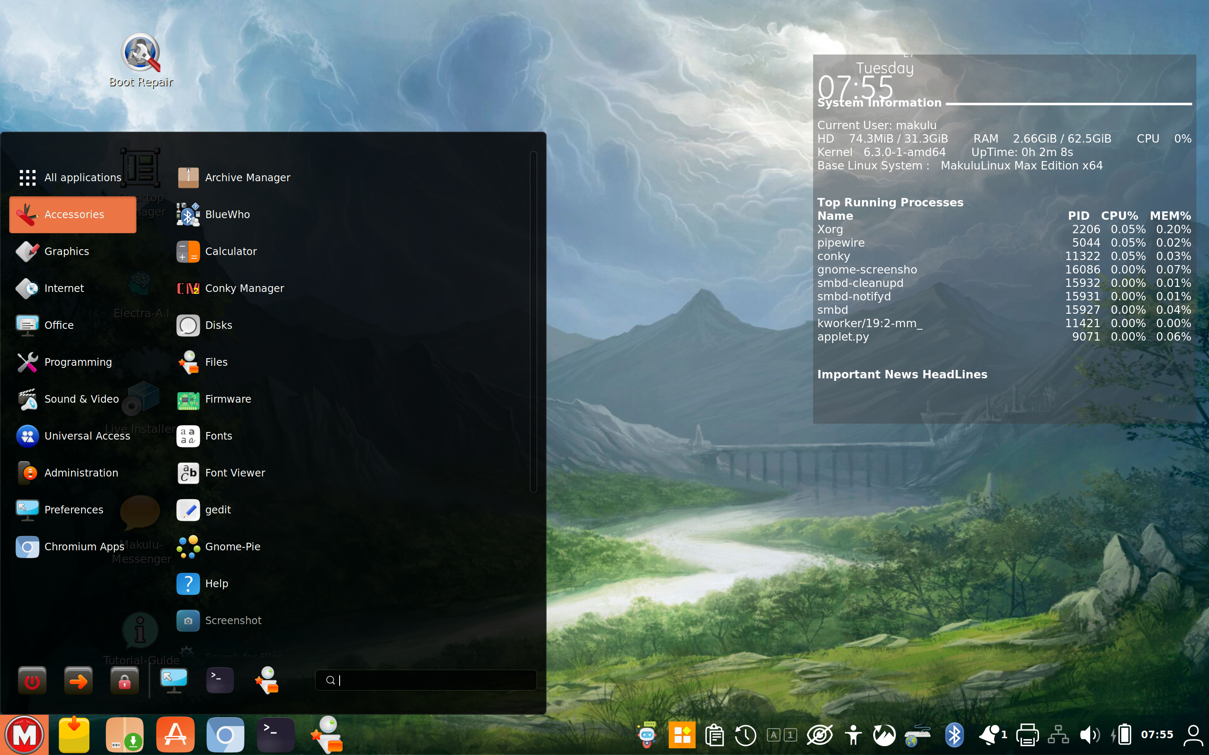Open the Makulu M menu button

24,734
